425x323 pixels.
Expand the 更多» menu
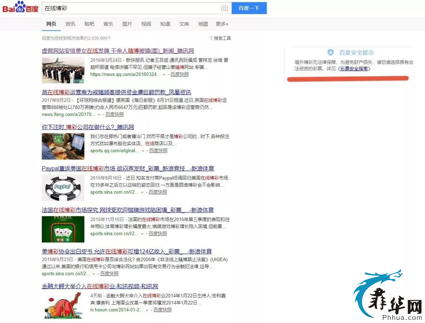(222, 24)
